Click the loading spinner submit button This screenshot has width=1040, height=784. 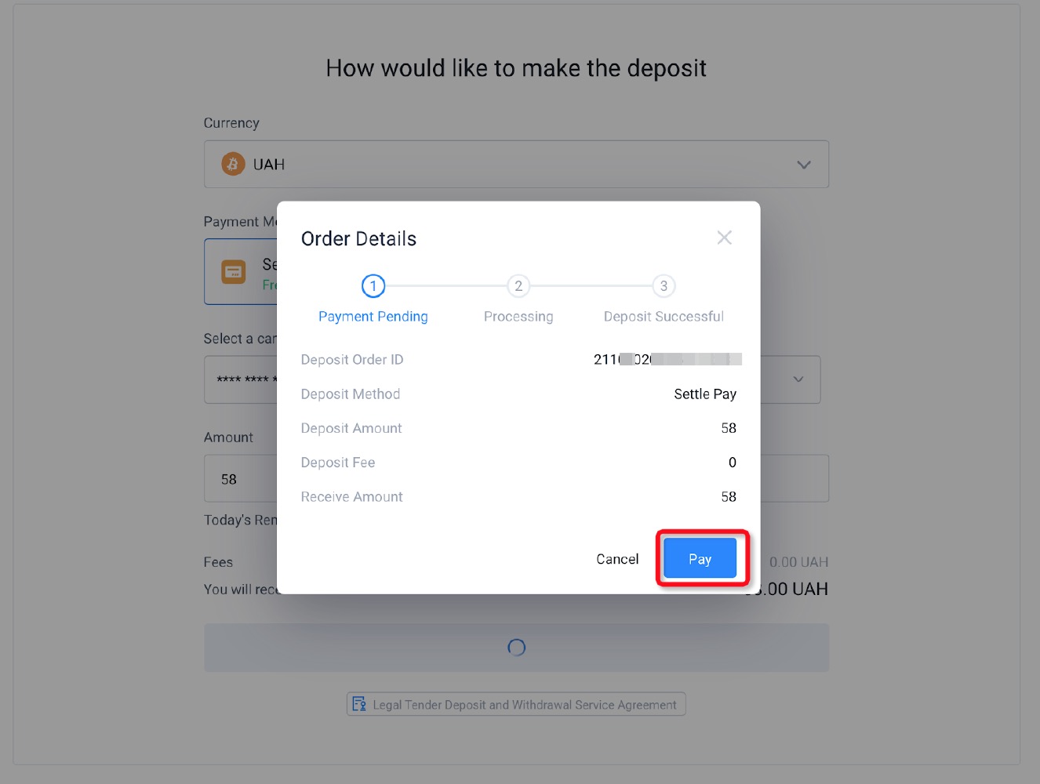pyautogui.click(x=516, y=648)
